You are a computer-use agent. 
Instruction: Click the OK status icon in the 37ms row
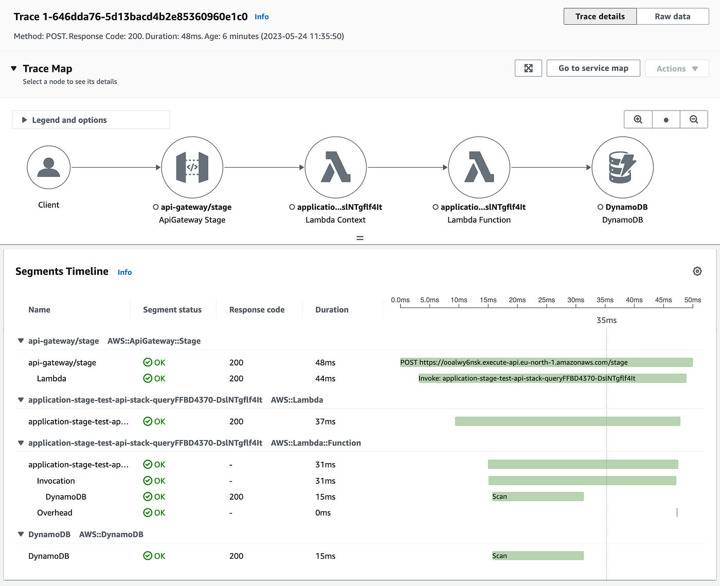point(148,422)
